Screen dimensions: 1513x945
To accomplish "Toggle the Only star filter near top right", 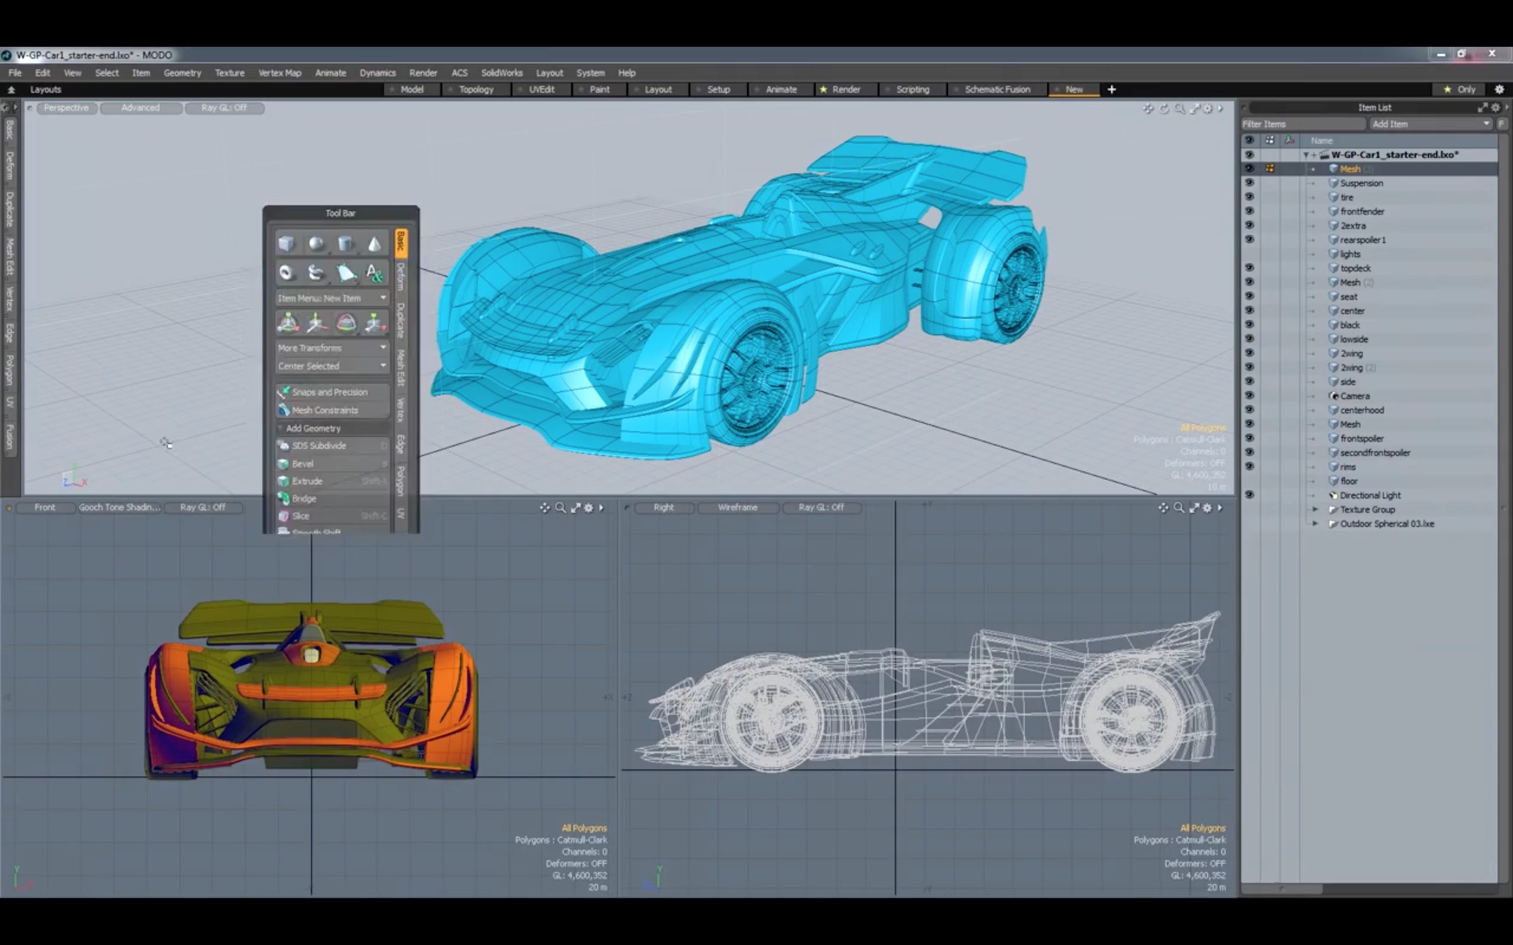I will coord(1459,89).
